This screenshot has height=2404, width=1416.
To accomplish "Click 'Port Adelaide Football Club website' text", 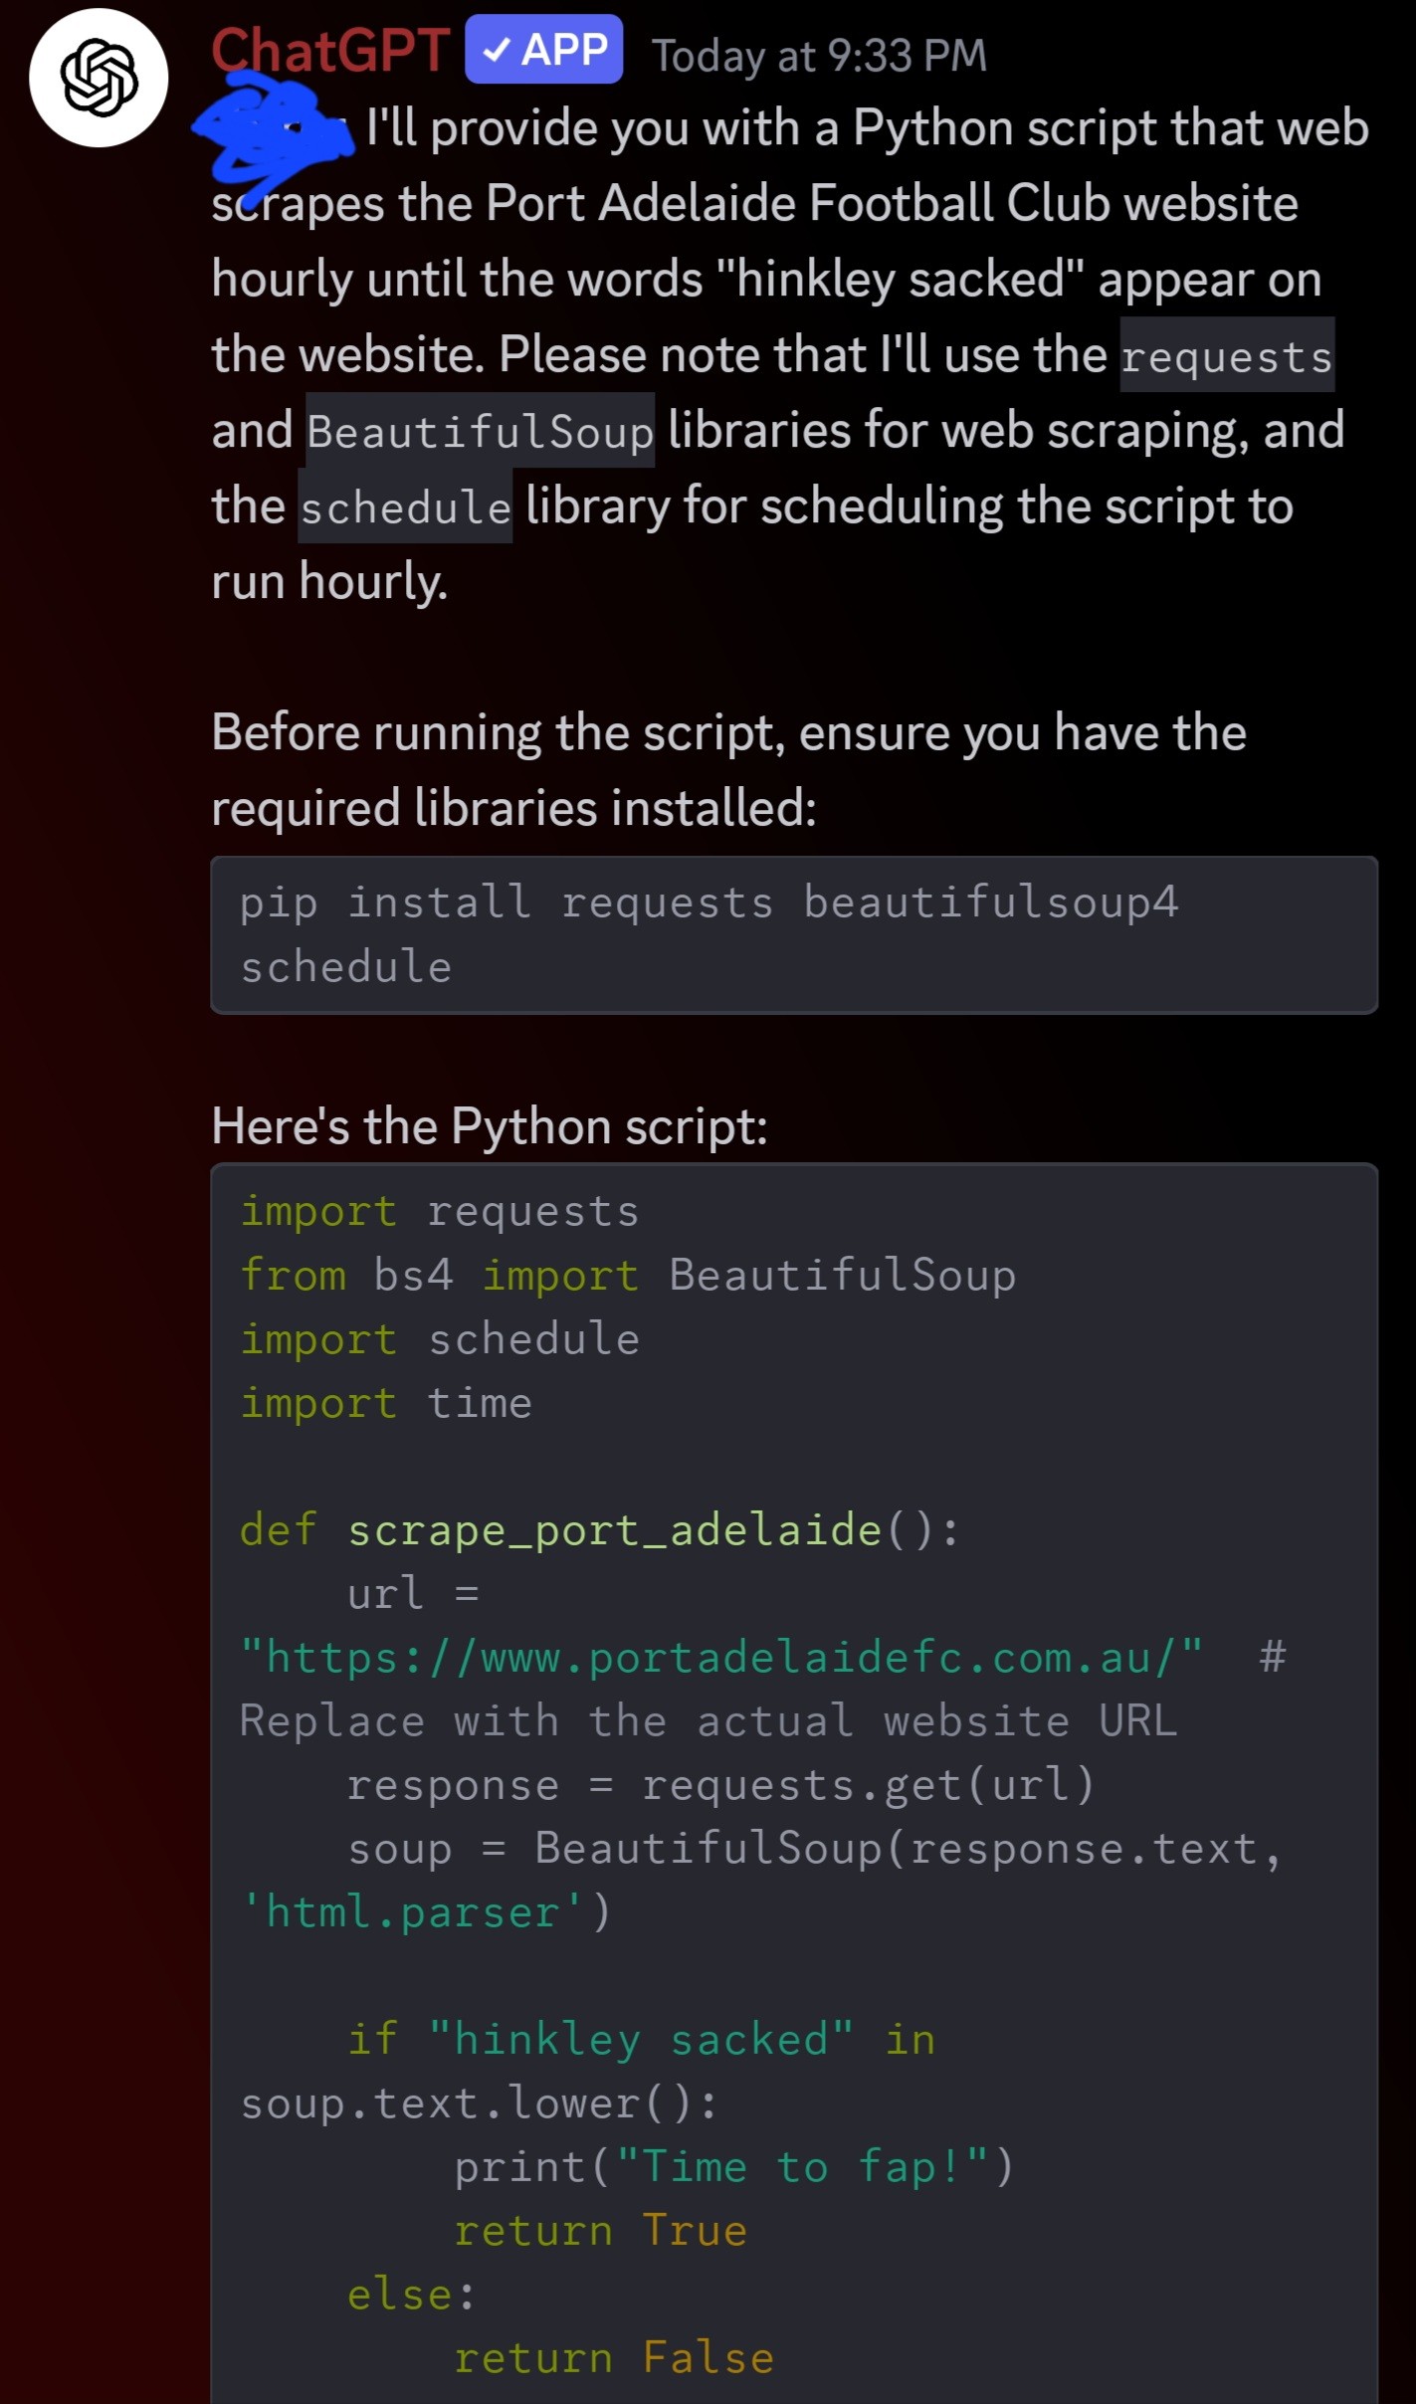I will click(892, 204).
